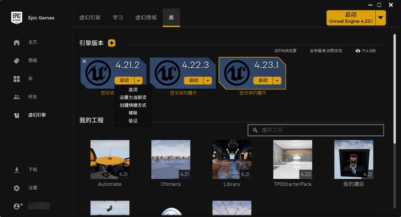Open the 好友 friends icon
Screen dimensions: 401x217
pyautogui.click(x=17, y=97)
